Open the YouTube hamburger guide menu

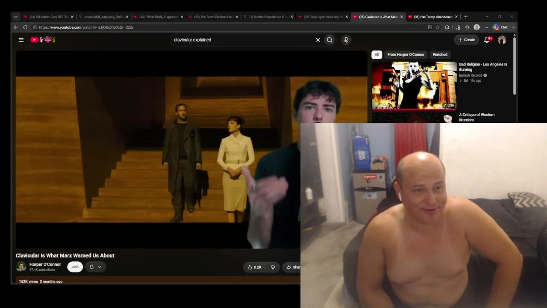(21, 40)
